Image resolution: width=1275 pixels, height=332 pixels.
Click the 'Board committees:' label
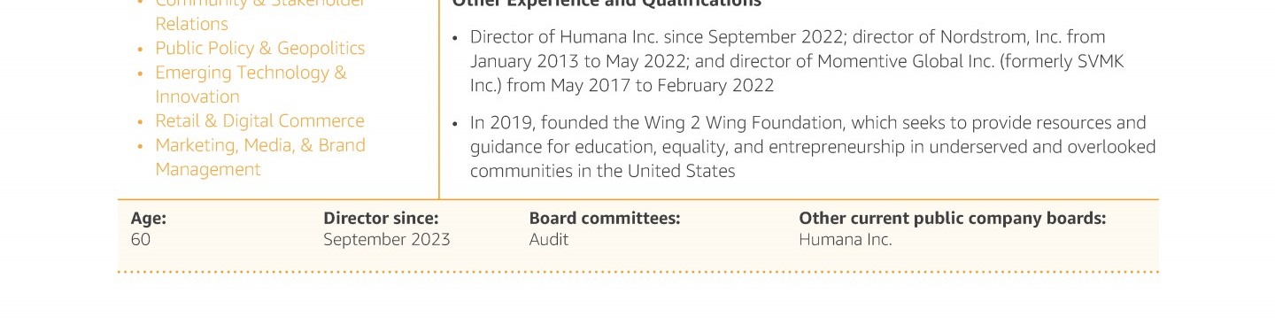pyautogui.click(x=605, y=219)
